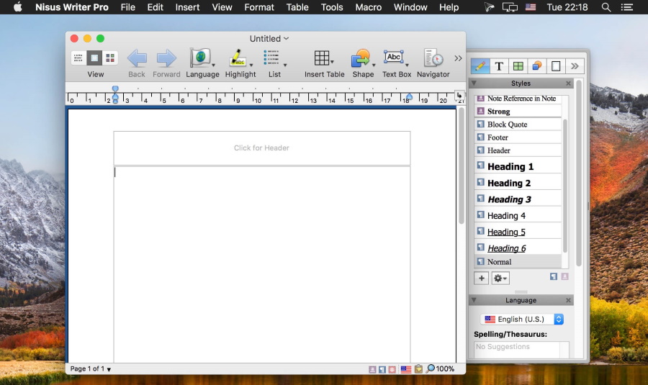This screenshot has width=648, height=385.
Task: Click the document vertical scrollbar
Action: pos(462,166)
